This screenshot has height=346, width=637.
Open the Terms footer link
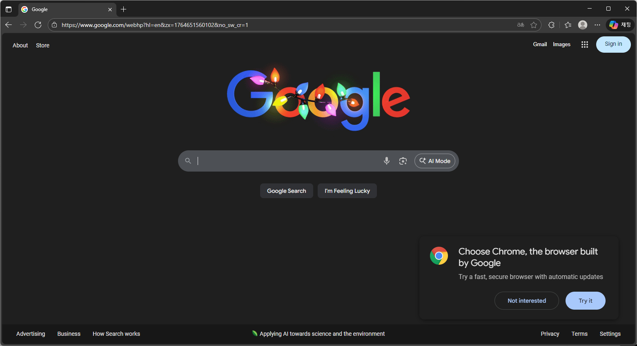pos(579,334)
